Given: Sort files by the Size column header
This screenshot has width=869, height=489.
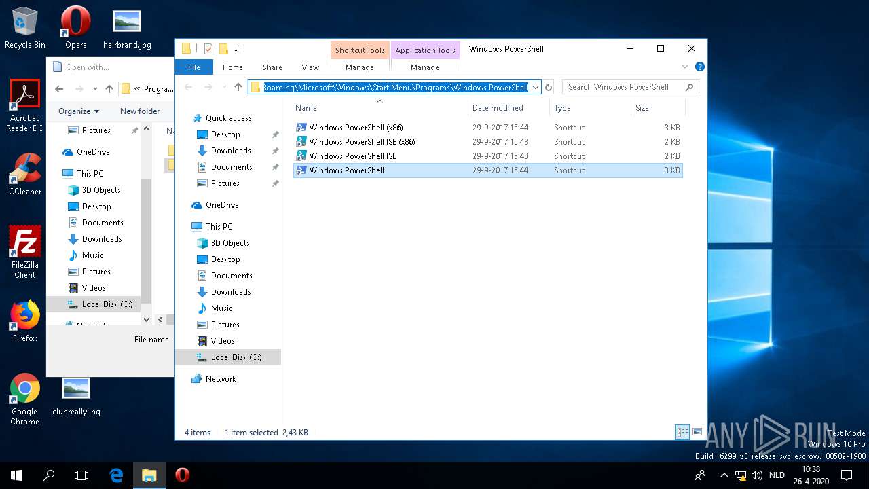Looking at the screenshot, I should tap(658, 108).
